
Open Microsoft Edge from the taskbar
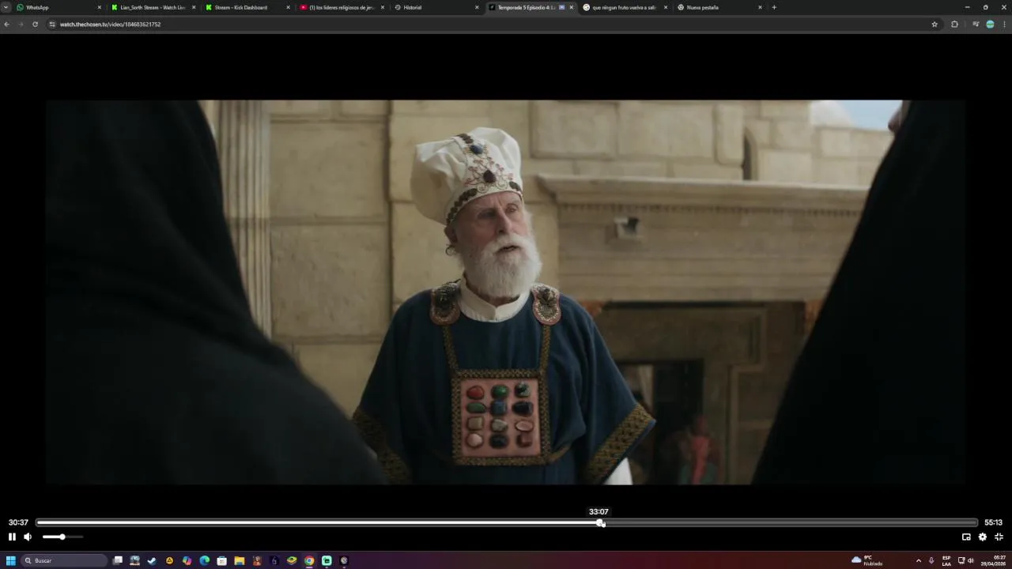pyautogui.click(x=205, y=560)
